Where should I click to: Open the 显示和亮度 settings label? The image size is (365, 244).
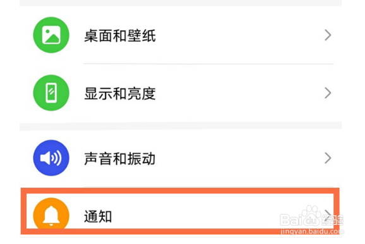point(120,94)
